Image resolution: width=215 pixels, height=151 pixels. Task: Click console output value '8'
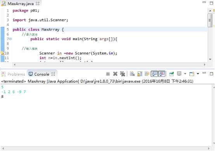coord(2,97)
